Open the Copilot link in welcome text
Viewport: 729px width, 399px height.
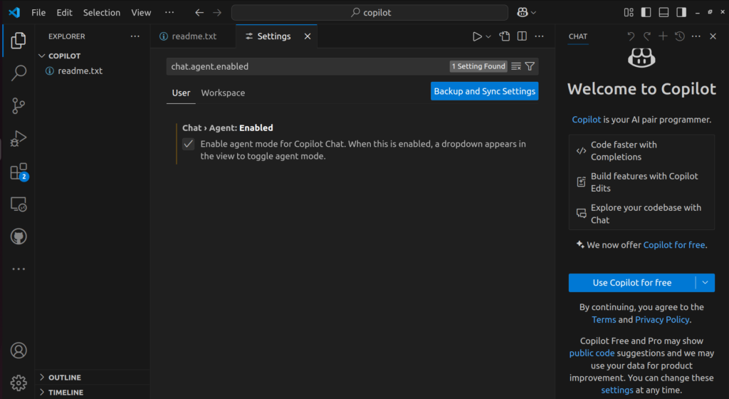click(x=587, y=120)
